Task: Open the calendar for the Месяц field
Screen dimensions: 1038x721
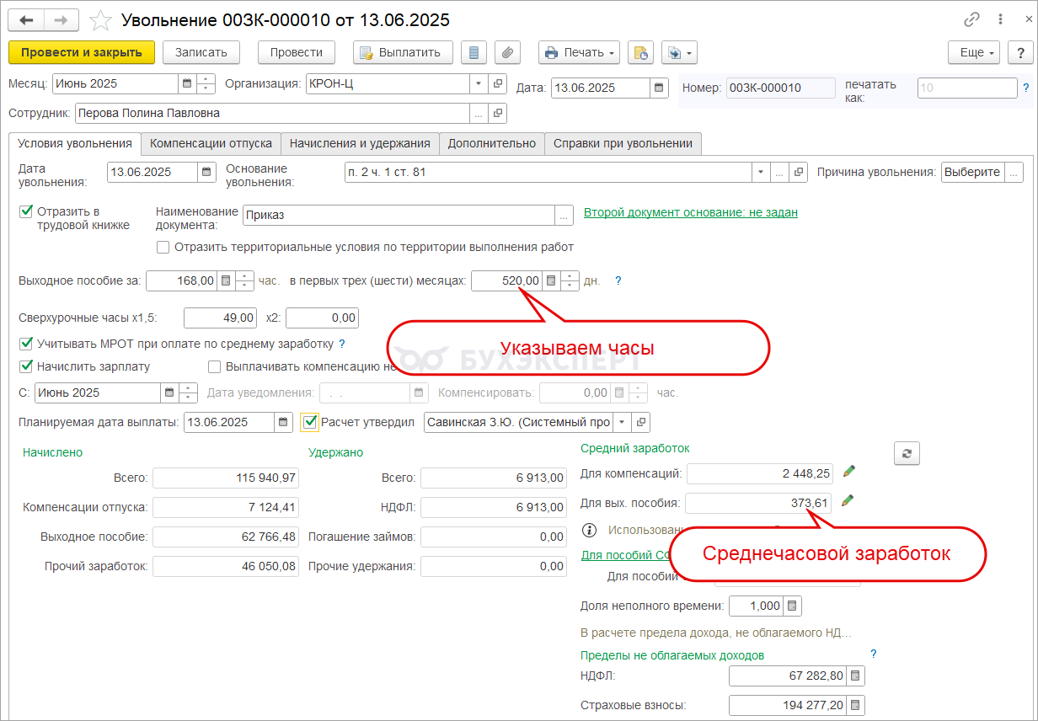Action: 186,84
